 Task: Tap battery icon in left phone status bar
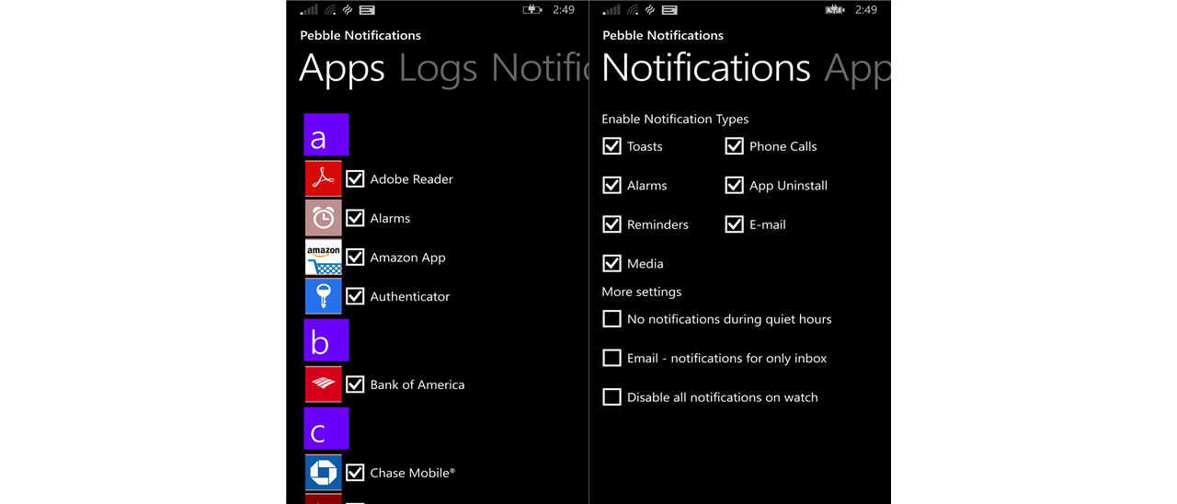(532, 10)
